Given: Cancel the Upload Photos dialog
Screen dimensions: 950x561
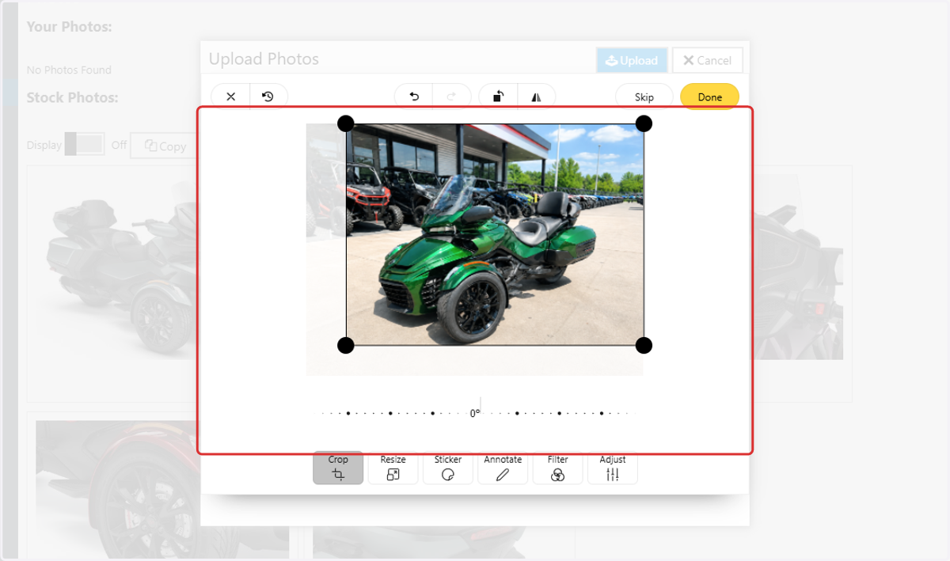Looking at the screenshot, I should point(708,60).
